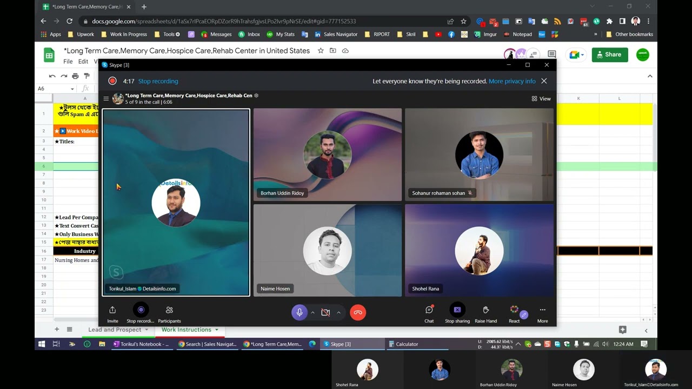The height and width of the screenshot is (389, 692).
Task: Open the Other bookmarks folder
Action: tap(629, 34)
